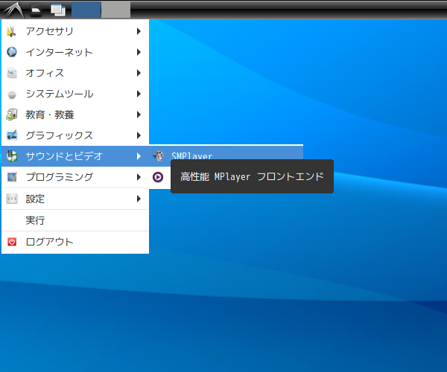Expand arrow next to オフィス

[x=139, y=73]
